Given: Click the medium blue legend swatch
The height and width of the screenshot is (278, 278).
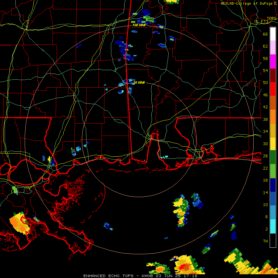Looking at the screenshot, I should pyautogui.click(x=273, y=199).
